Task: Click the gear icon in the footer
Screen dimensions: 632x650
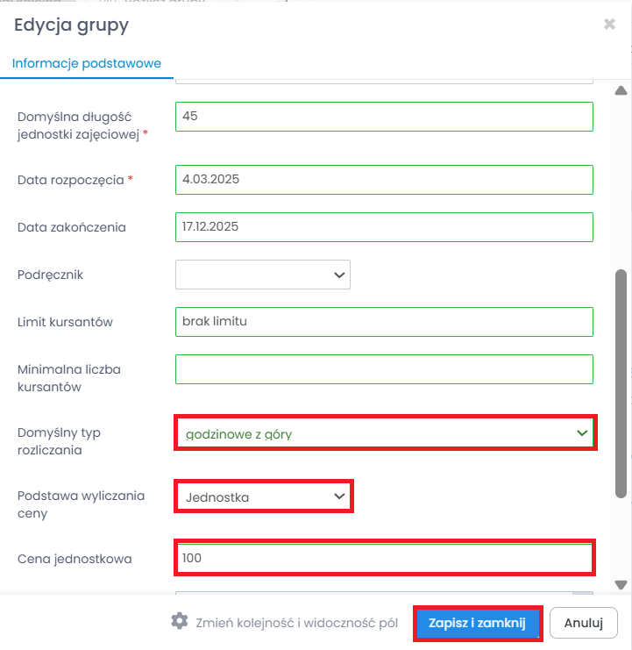Action: (x=180, y=622)
